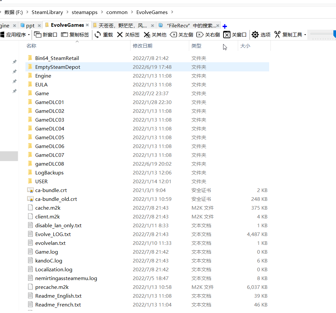Click 数据 (F:) drive in breadcrumb
The width and height of the screenshot is (336, 313).
tap(13, 12)
